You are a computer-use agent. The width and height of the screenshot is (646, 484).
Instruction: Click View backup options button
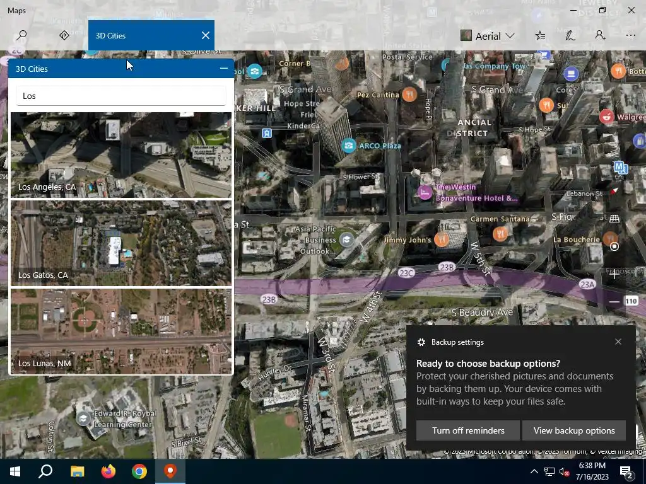[x=574, y=430]
